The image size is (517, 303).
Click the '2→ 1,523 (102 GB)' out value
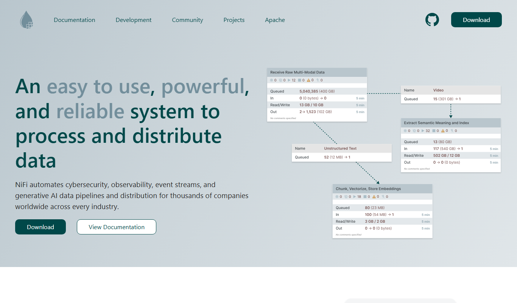click(x=316, y=112)
